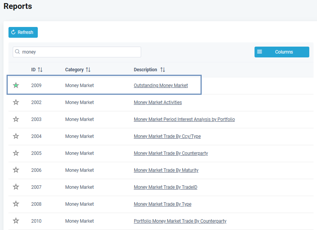Click the star for report 2010

[16, 221]
